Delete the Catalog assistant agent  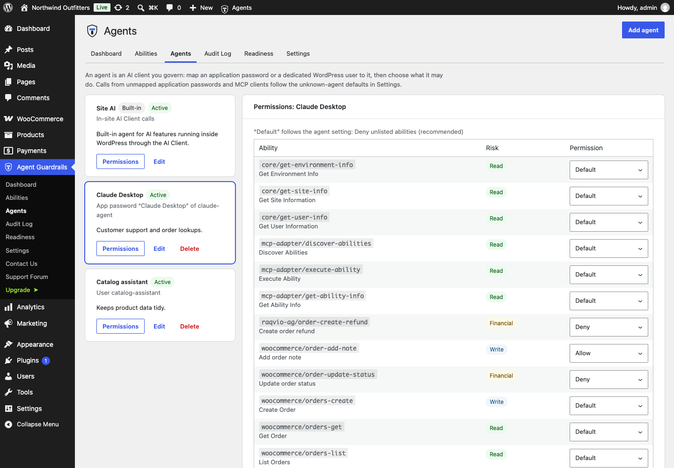click(190, 326)
